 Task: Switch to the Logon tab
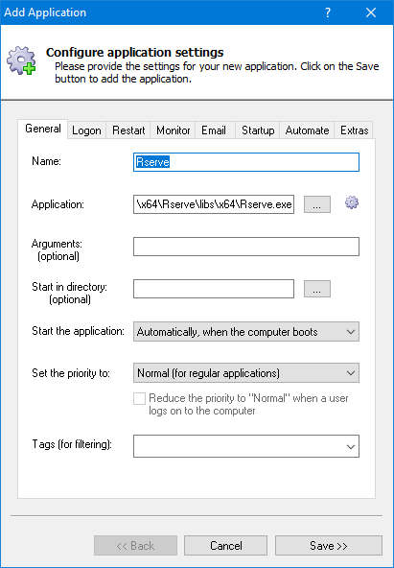[86, 130]
